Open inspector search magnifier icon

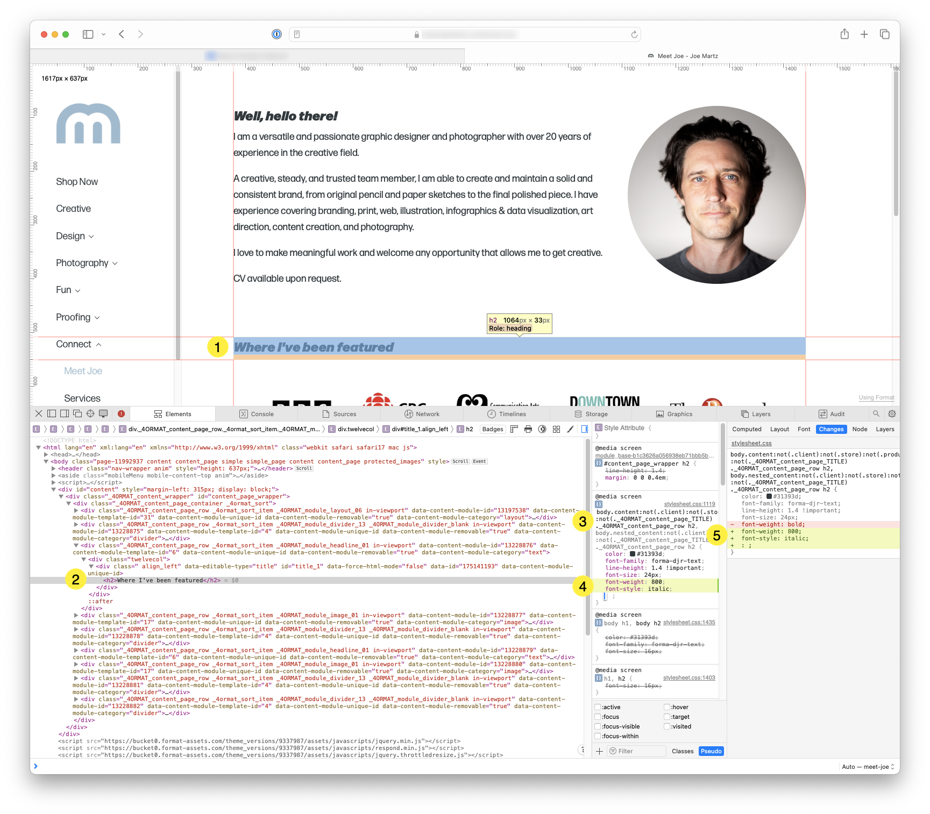coord(876,413)
